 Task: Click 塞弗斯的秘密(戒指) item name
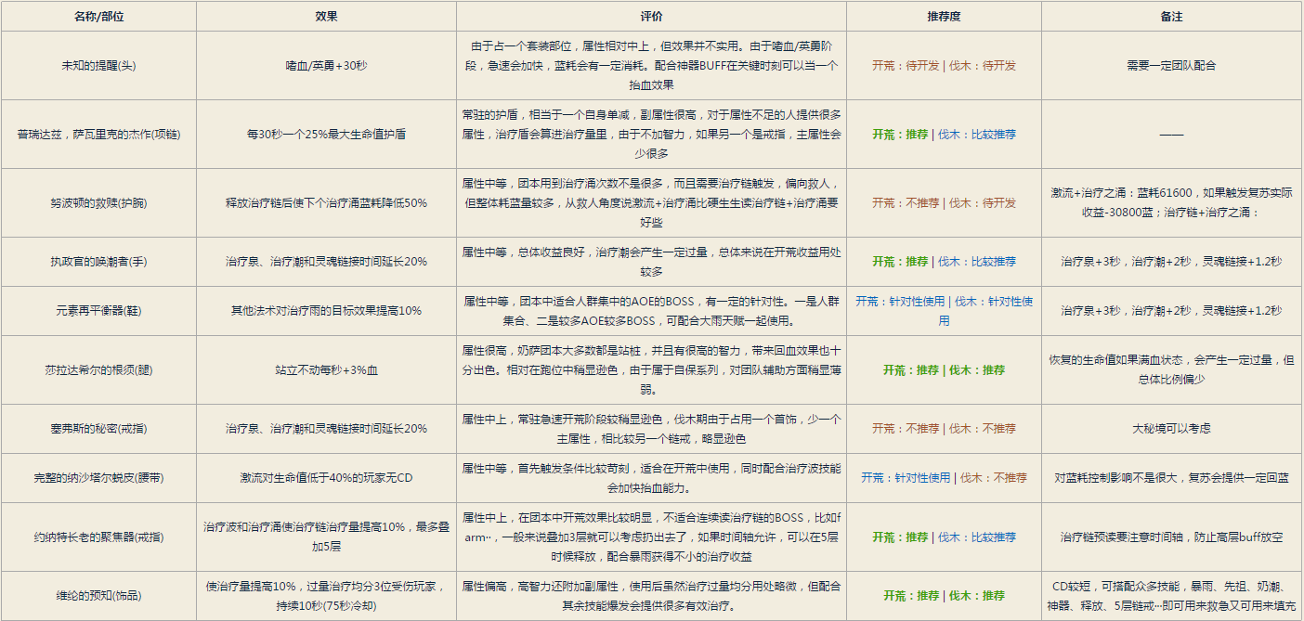point(98,429)
